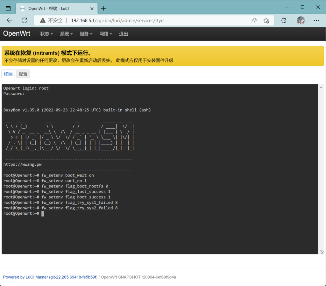This screenshot has height=286, width=326.
Task: Click the 'fw_setenv boot_wait on' command line
Action: coord(49,175)
